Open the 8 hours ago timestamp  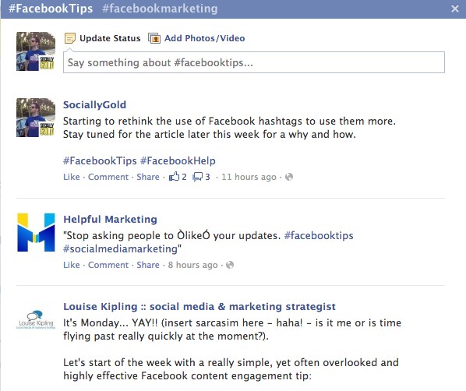(x=192, y=265)
